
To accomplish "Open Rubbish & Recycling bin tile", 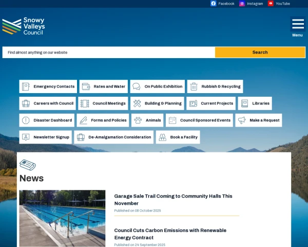I will pos(215,86).
